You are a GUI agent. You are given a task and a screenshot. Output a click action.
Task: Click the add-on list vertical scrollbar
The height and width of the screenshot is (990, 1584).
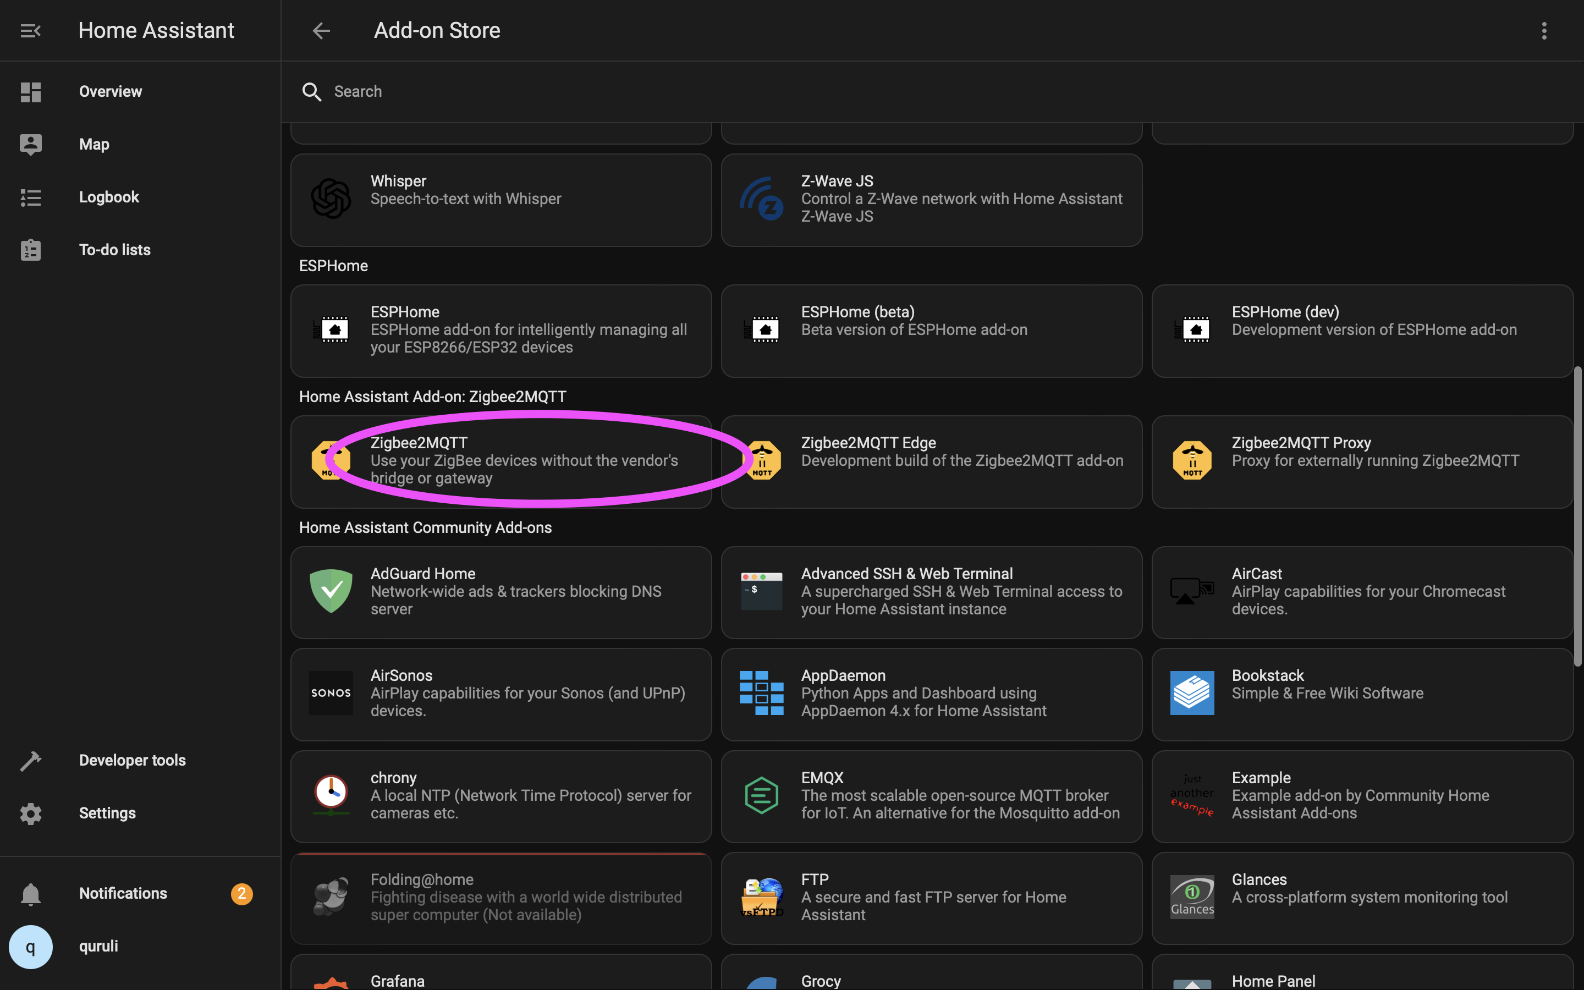coord(1577,517)
